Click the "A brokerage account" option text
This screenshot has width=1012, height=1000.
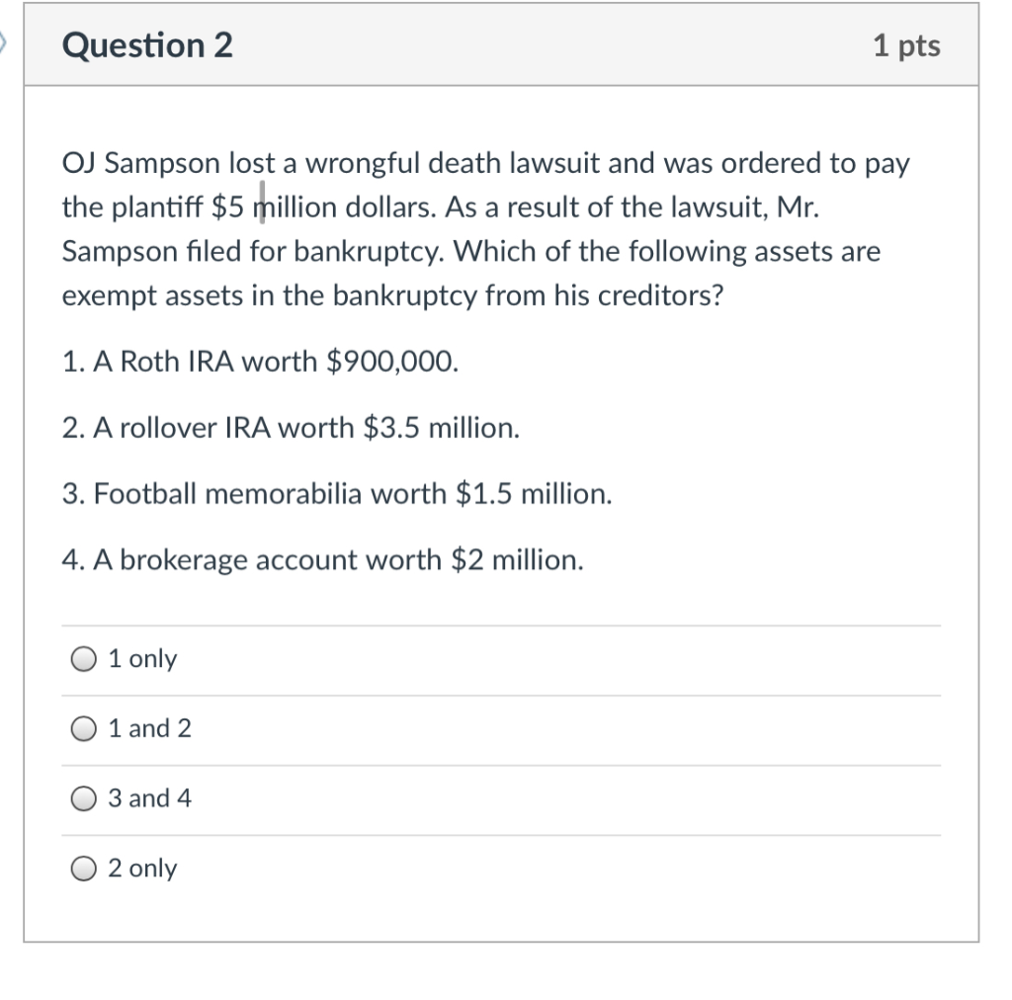click(323, 559)
